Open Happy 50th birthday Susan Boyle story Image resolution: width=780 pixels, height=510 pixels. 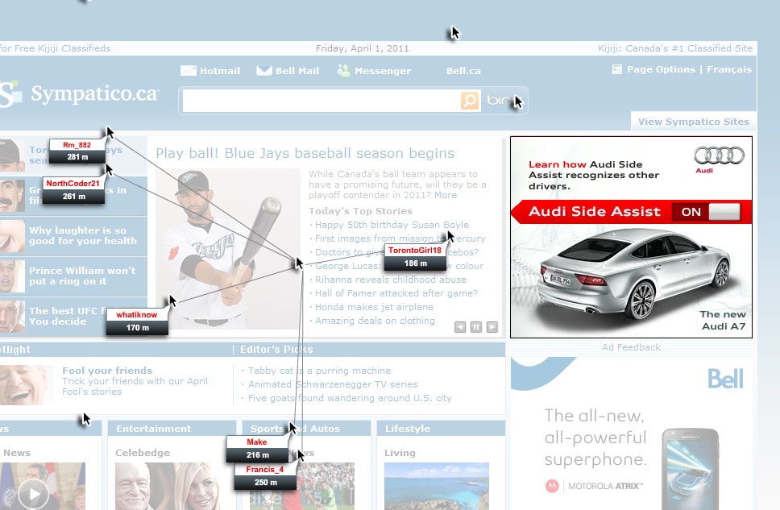tap(392, 225)
